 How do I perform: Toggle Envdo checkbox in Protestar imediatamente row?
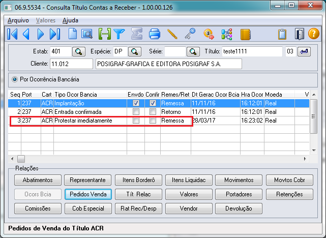[x=136, y=121]
